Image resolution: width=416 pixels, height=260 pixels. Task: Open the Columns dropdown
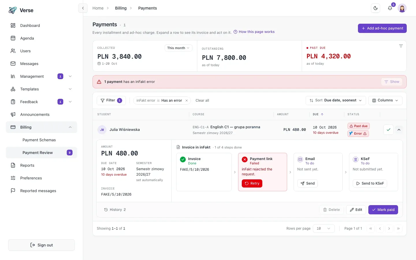(x=385, y=101)
